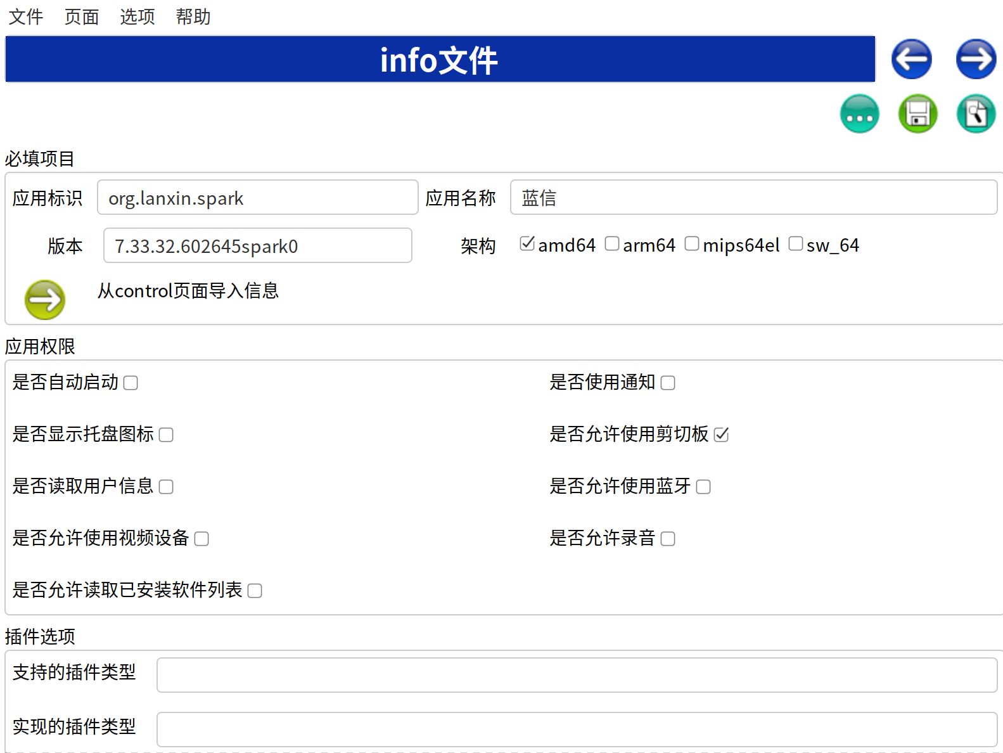This screenshot has width=1003, height=753.
Task: Toggle the 是否显示托盘图标 checkbox
Action: (x=166, y=435)
